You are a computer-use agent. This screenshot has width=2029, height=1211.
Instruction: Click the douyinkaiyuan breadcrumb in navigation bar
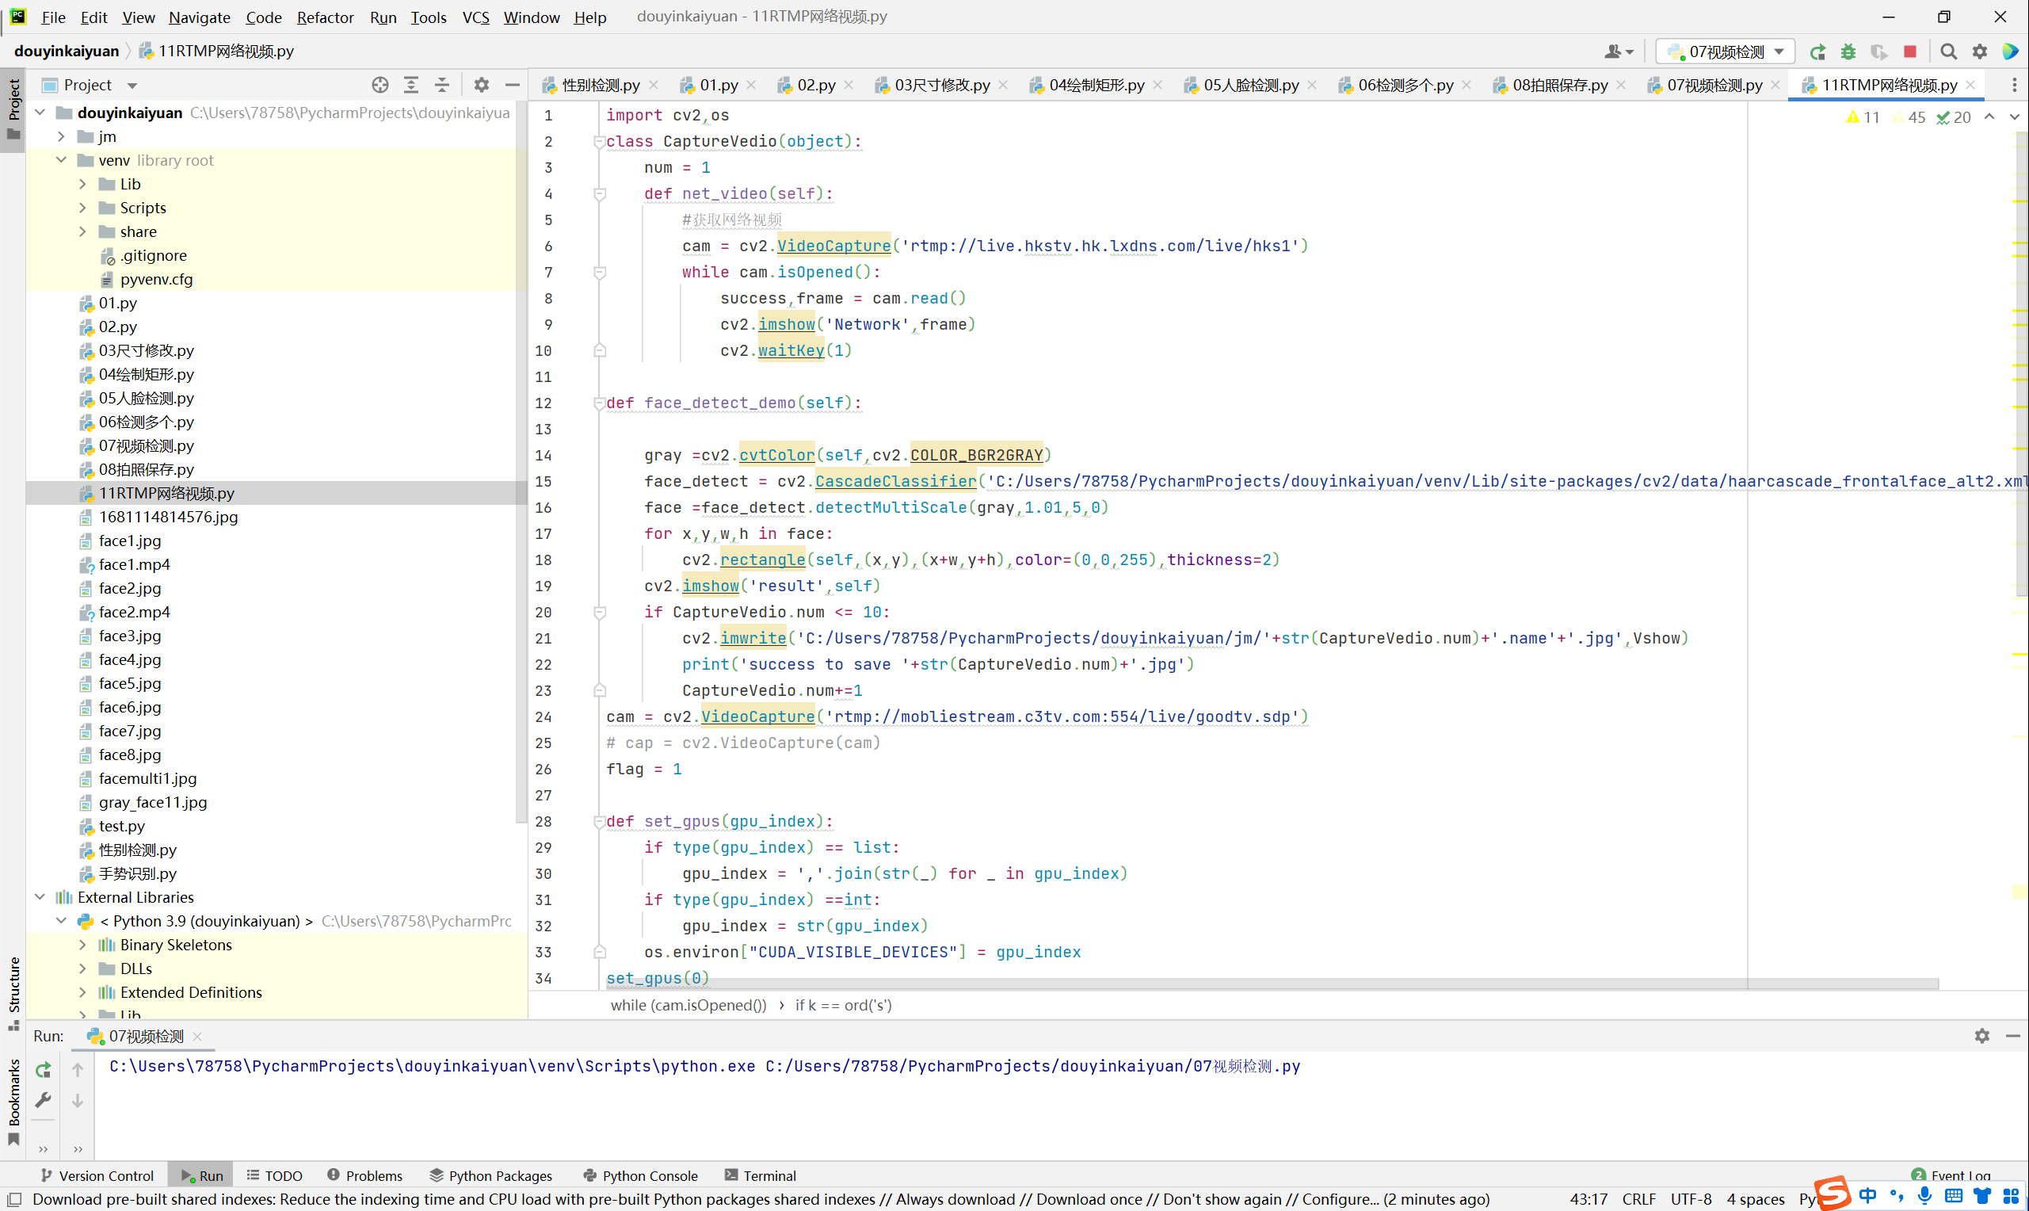coord(67,51)
